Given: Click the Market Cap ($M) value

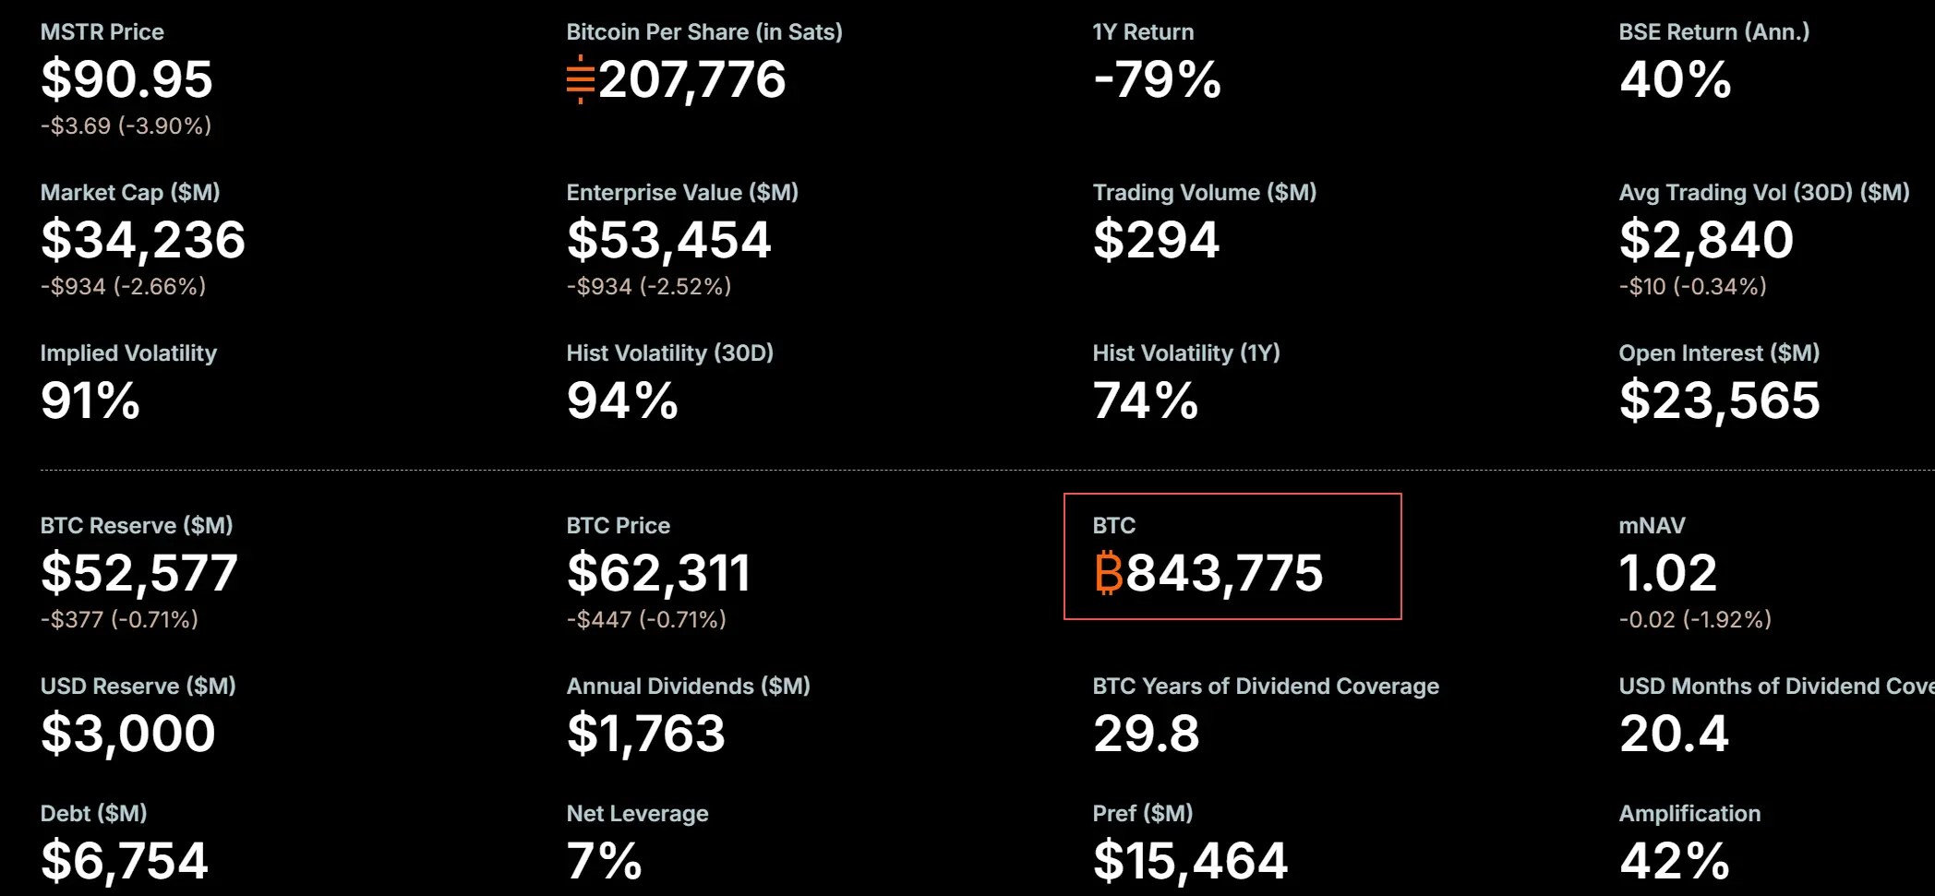Looking at the screenshot, I should point(143,240).
